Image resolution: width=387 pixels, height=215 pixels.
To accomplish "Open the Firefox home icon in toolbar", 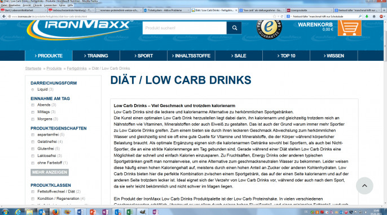I will click(374, 16).
